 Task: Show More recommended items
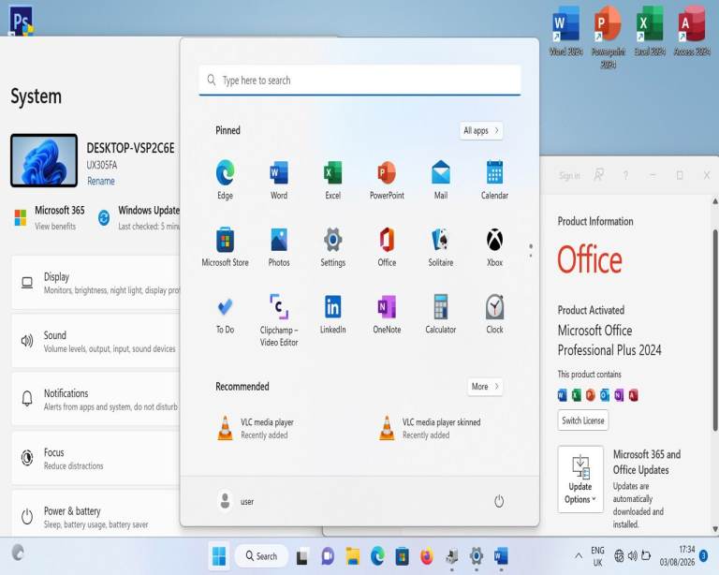(x=485, y=387)
